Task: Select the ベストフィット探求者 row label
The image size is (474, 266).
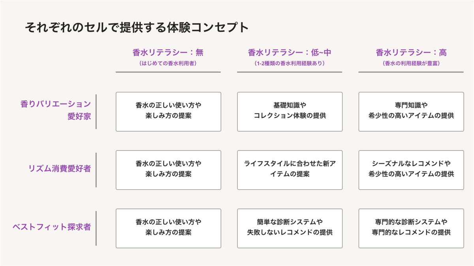Action: [52, 227]
